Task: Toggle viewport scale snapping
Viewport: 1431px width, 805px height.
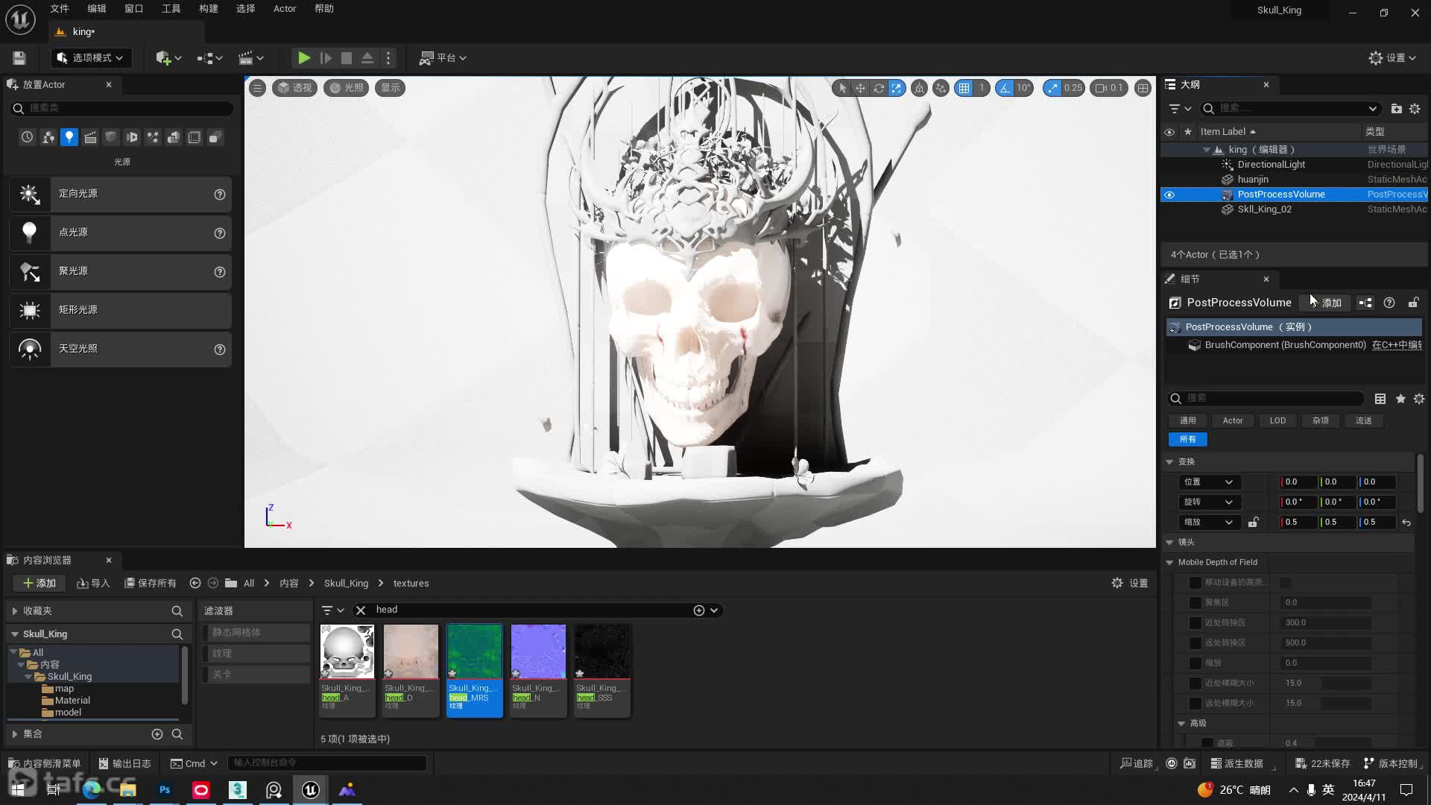Action: (x=1052, y=88)
